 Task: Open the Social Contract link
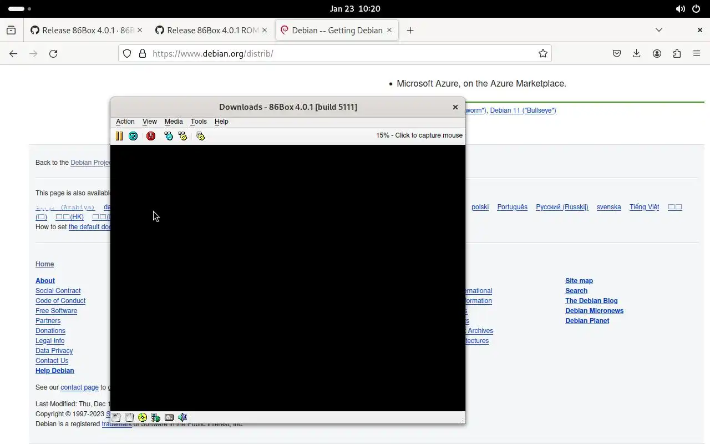(x=58, y=291)
